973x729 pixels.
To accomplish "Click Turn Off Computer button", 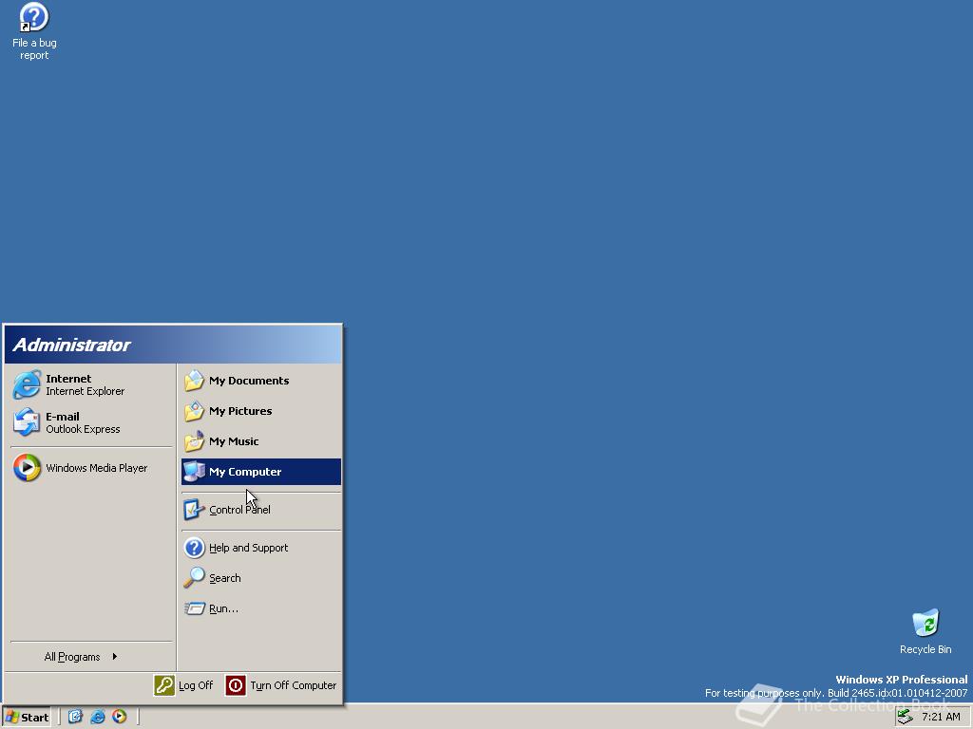I will [x=281, y=685].
